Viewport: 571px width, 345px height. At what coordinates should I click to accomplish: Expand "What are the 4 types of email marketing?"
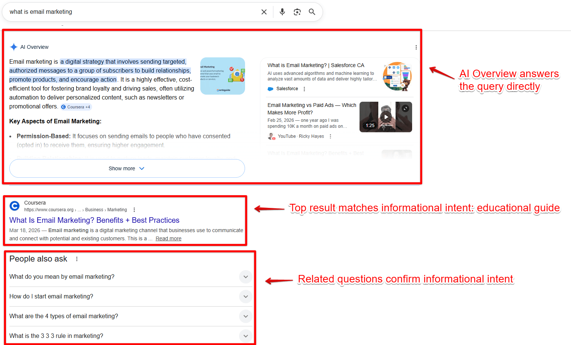pyautogui.click(x=245, y=316)
